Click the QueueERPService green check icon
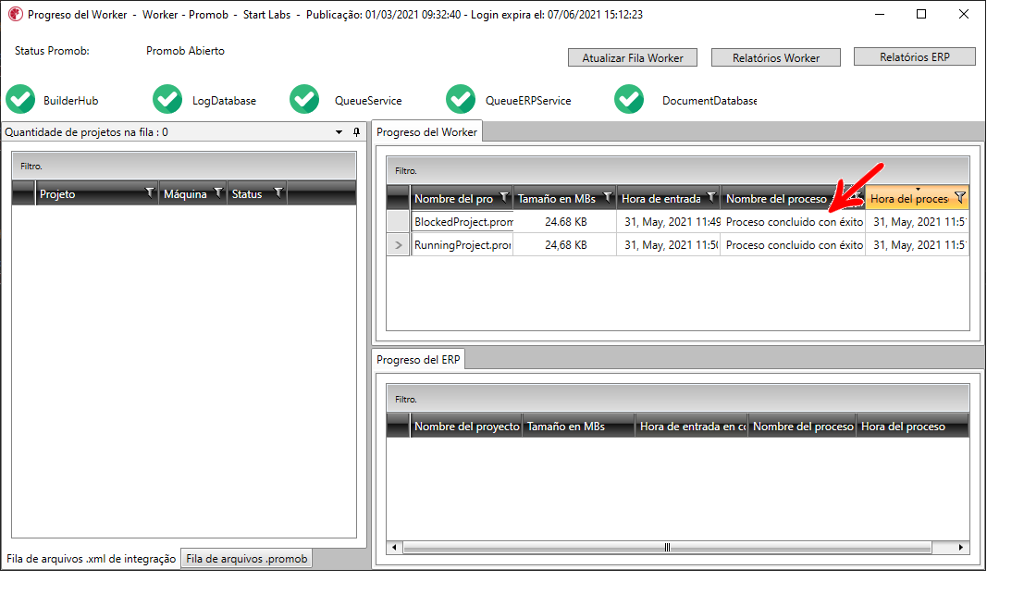The width and height of the screenshot is (1024, 594). click(x=461, y=99)
